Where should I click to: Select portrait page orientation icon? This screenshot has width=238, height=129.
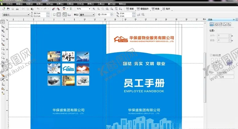[54, 15]
